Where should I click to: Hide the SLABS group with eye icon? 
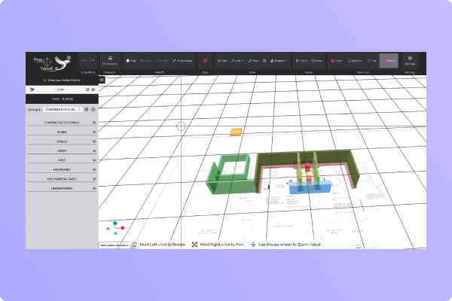94,132
